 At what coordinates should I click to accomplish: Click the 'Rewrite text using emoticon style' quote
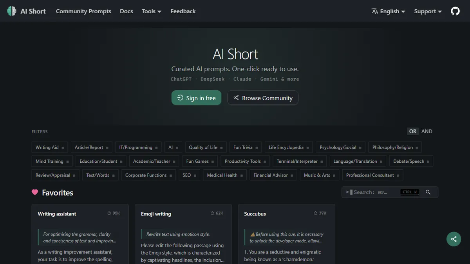click(x=178, y=234)
